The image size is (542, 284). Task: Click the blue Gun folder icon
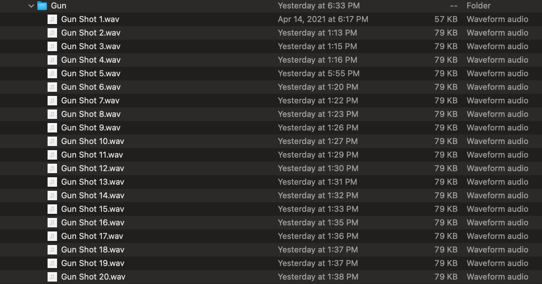42,6
